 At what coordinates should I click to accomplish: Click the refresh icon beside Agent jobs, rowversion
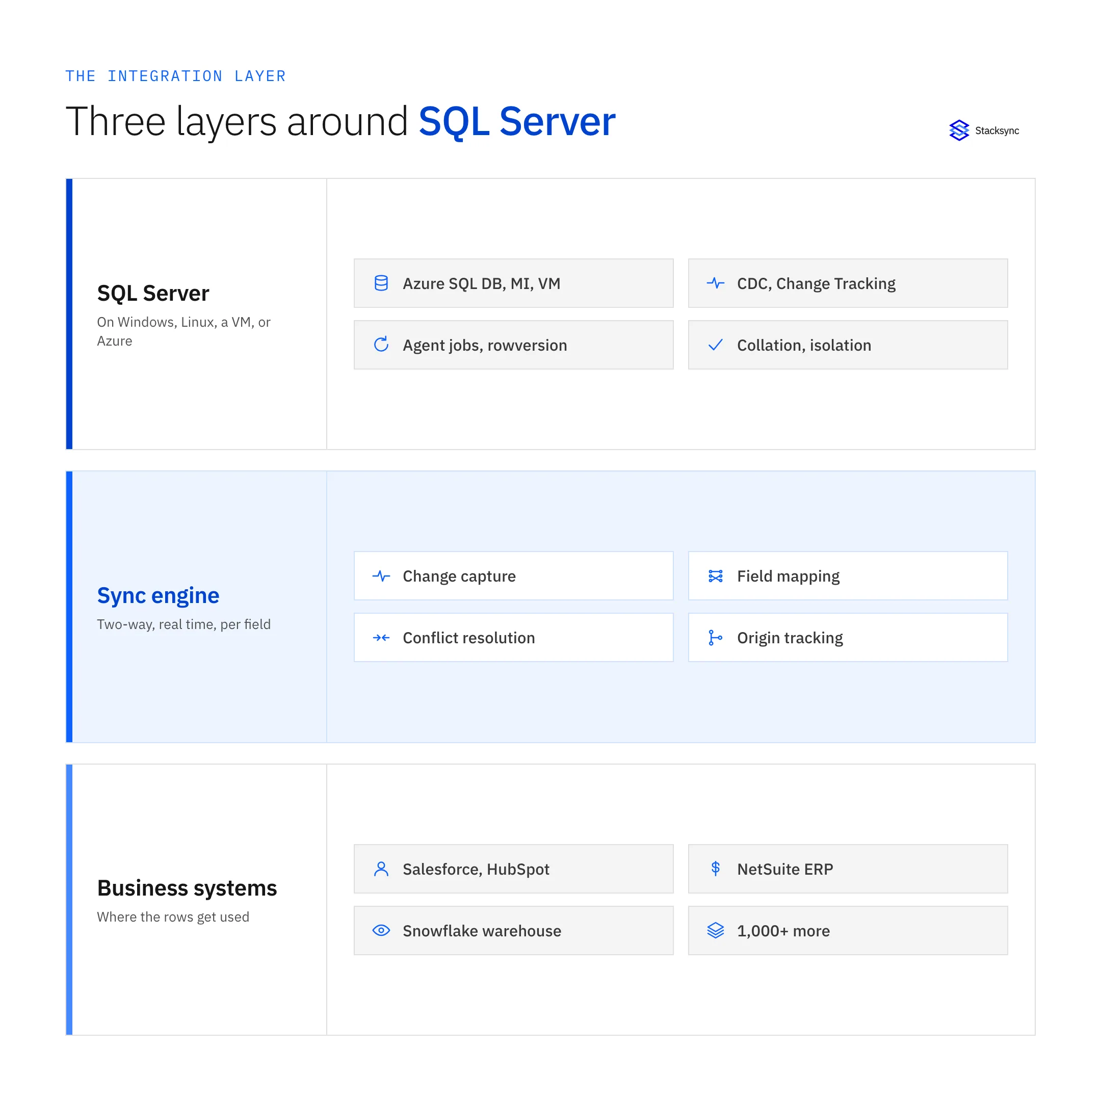coord(381,344)
